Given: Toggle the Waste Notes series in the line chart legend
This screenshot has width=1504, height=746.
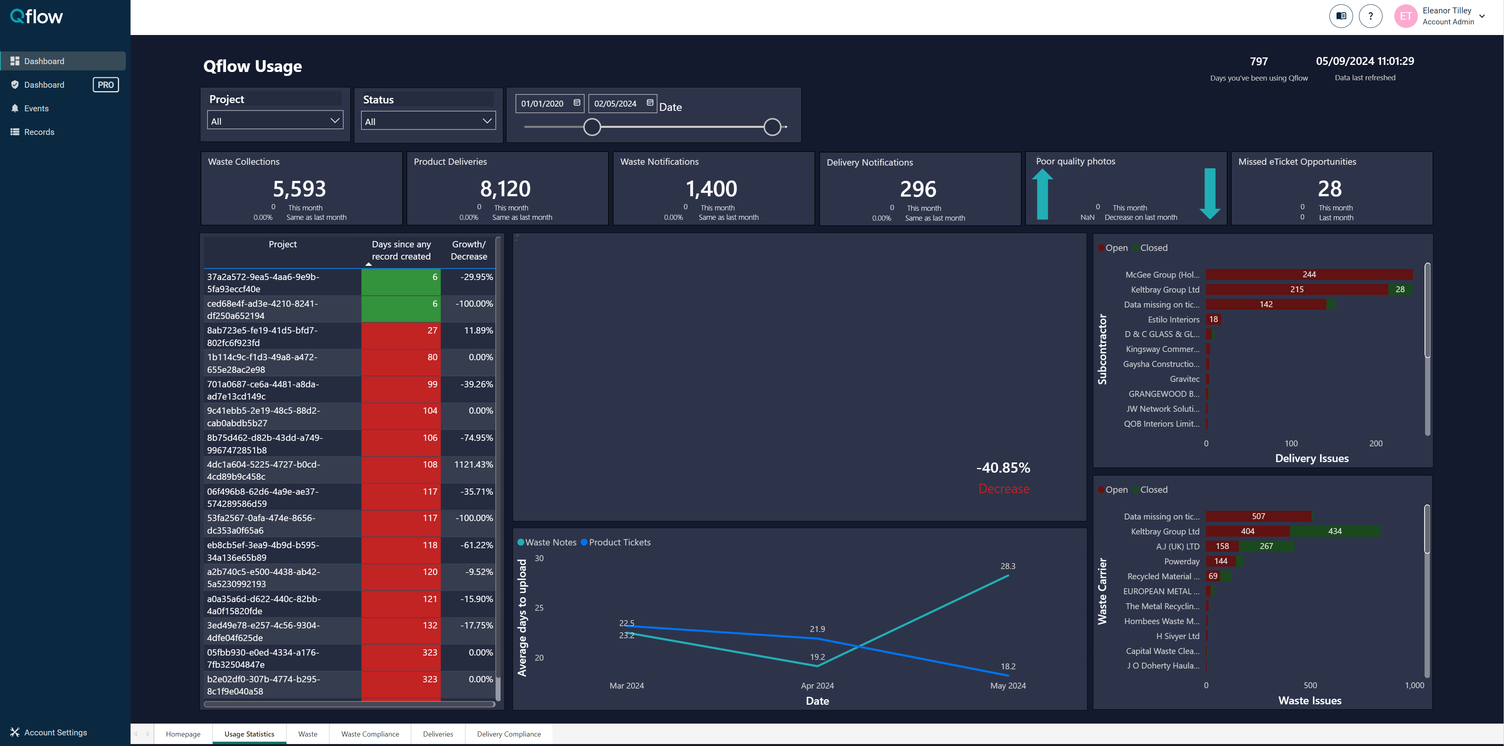Looking at the screenshot, I should click(x=547, y=542).
